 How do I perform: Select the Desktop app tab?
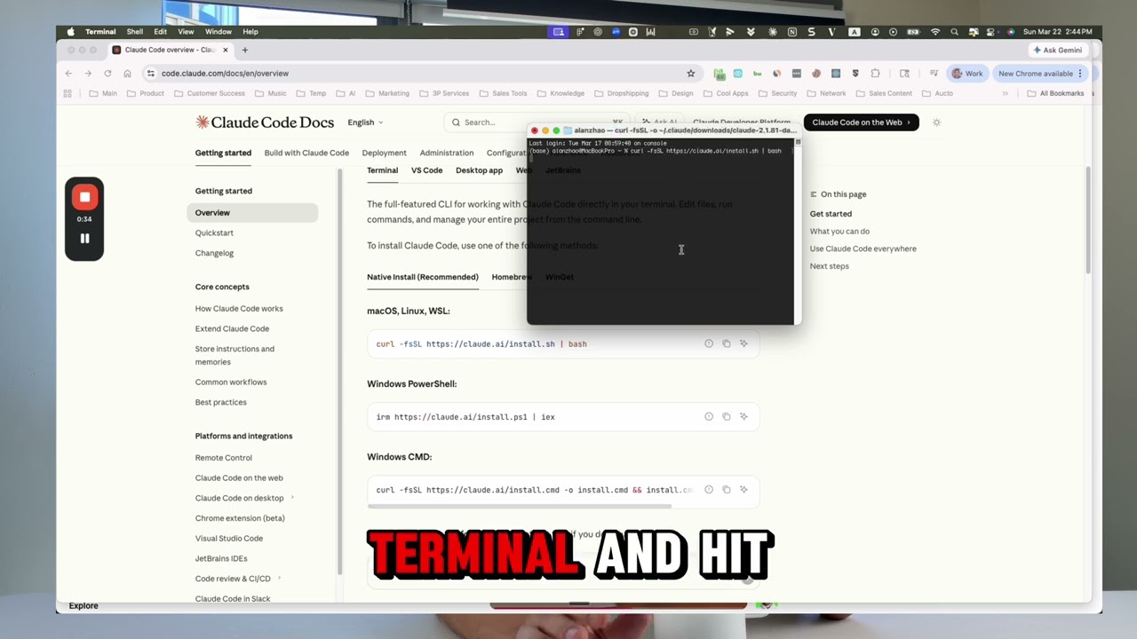point(479,170)
